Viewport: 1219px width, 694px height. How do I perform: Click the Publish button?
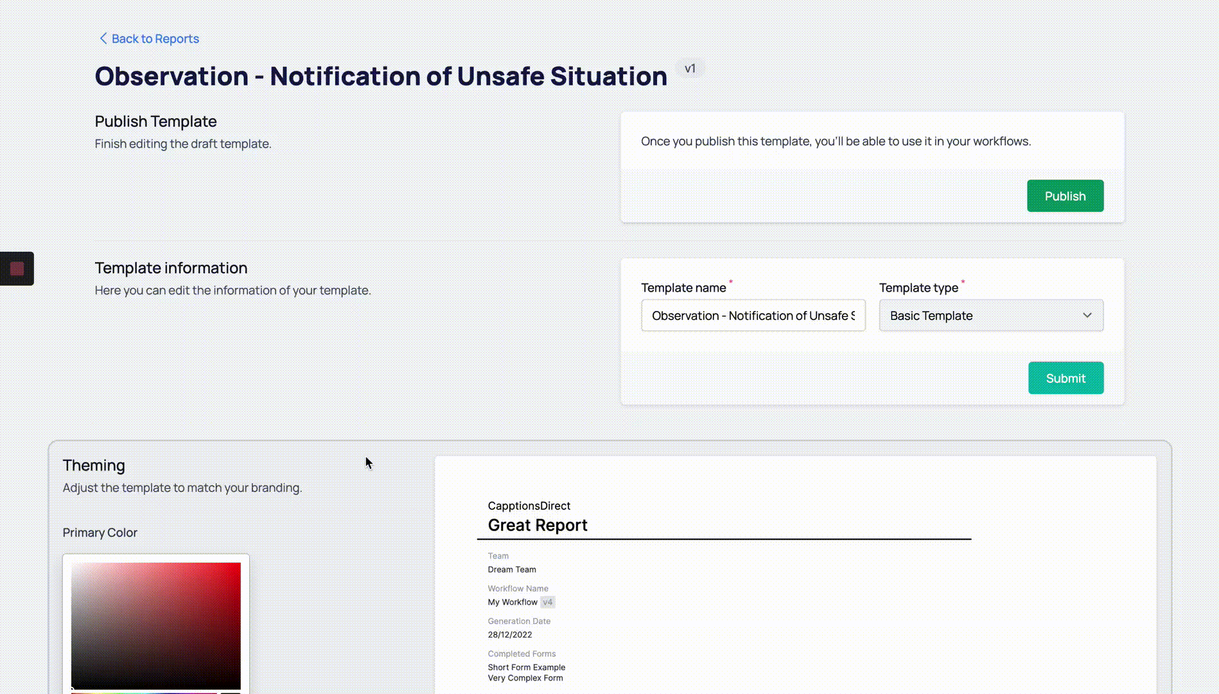click(x=1065, y=196)
